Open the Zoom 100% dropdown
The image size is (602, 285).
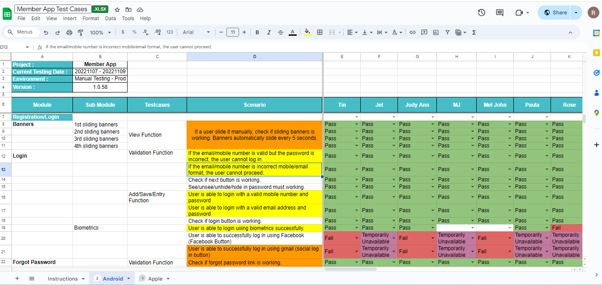pyautogui.click(x=100, y=33)
